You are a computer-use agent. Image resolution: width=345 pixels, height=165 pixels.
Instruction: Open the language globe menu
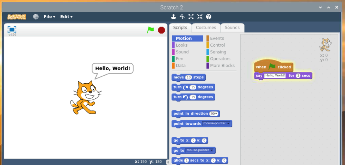36,17
